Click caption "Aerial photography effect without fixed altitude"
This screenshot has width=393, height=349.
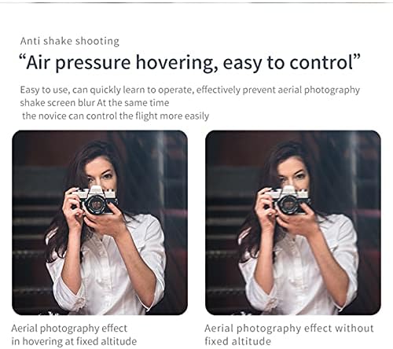point(289,335)
